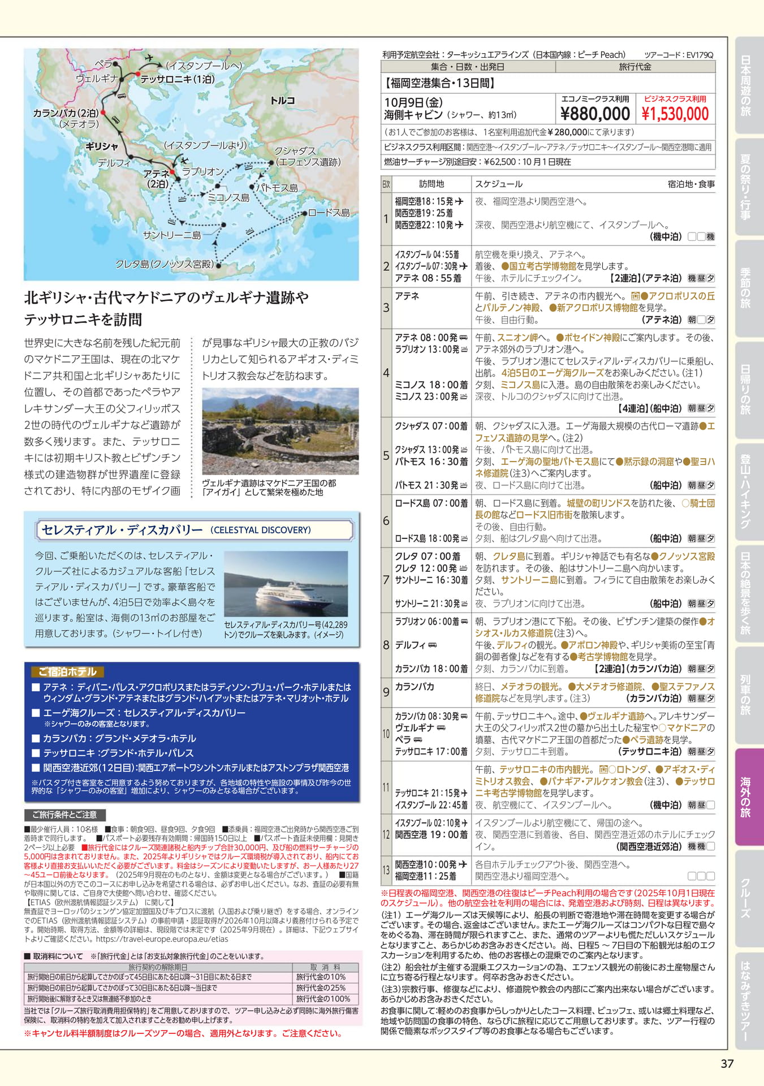This screenshot has width=764, height=1086.
Task: Click the economy price ¥880,000
Action: pyautogui.click(x=595, y=114)
